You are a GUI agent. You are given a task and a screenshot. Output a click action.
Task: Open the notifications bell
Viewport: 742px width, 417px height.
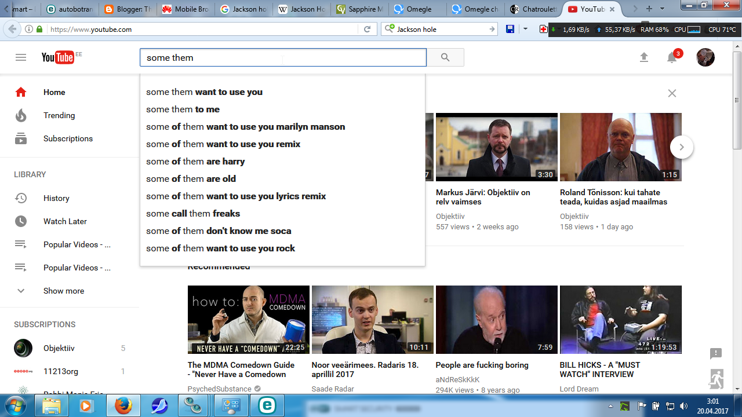pos(672,57)
